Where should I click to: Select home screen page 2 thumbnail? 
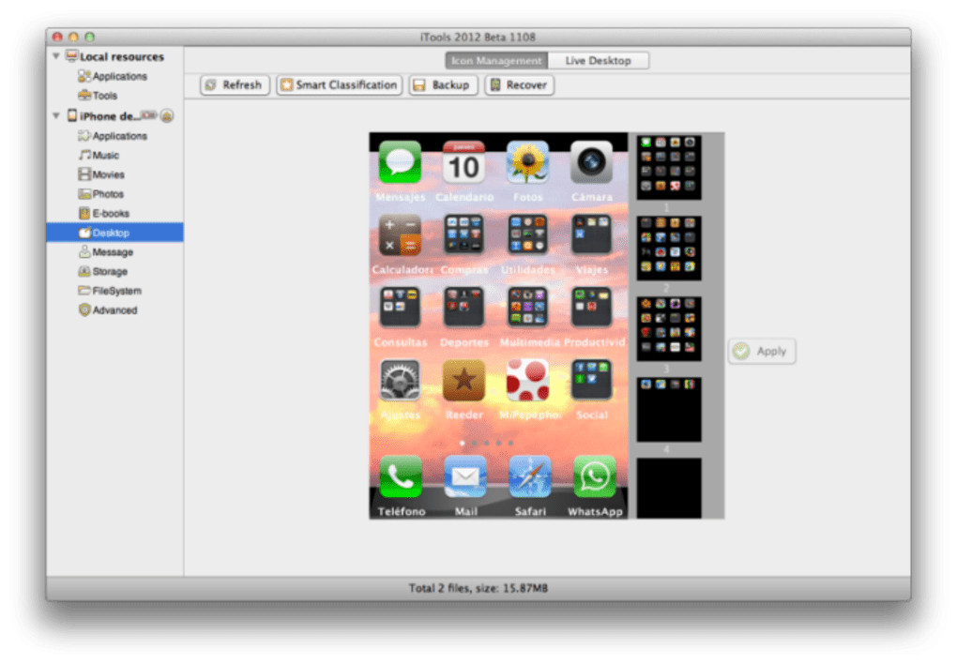669,248
